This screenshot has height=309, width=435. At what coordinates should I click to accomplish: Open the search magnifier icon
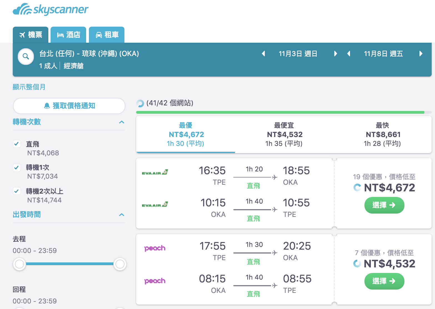tap(26, 57)
